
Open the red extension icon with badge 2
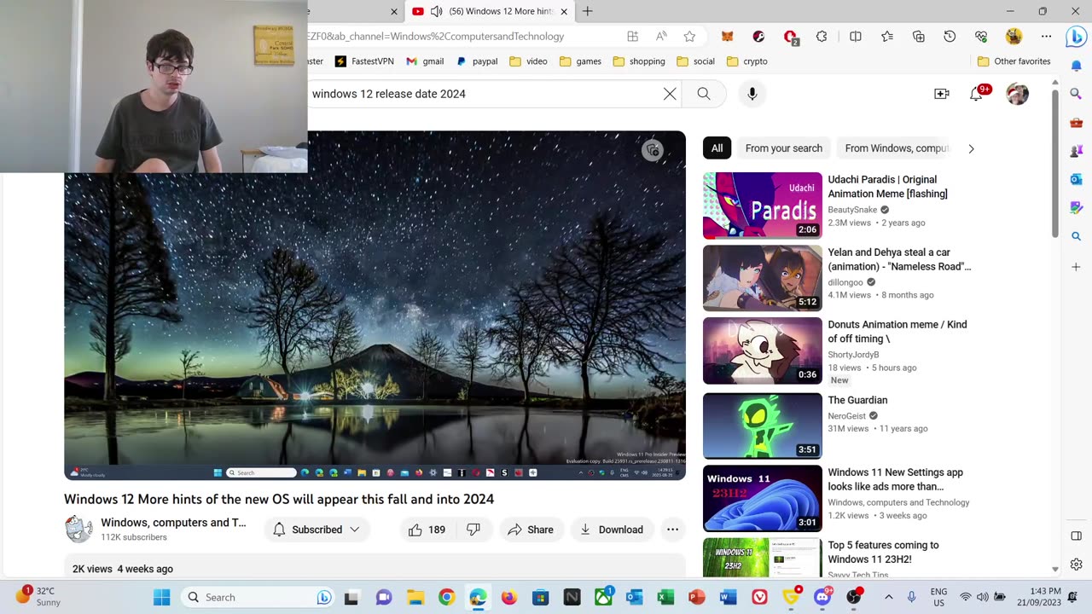[x=791, y=38]
